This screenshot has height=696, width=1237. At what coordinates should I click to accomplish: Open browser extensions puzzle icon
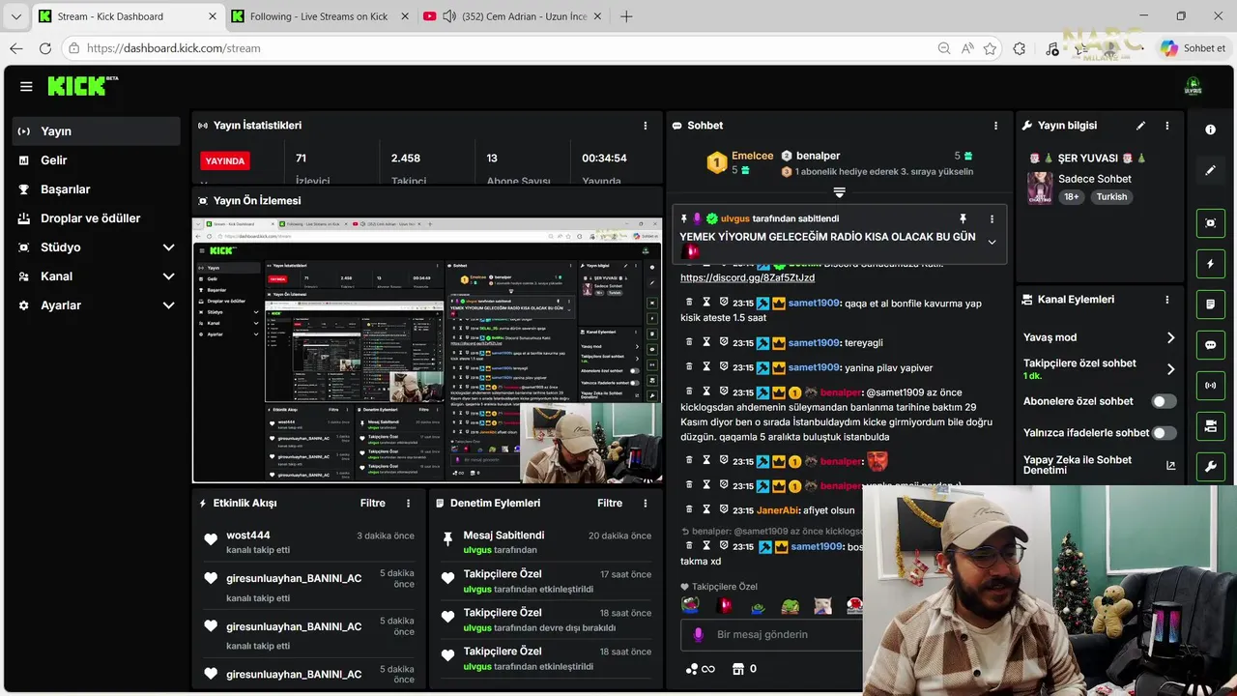point(1020,48)
